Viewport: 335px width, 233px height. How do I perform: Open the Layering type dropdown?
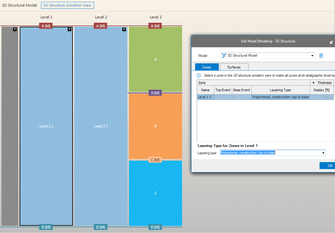tap(323, 153)
